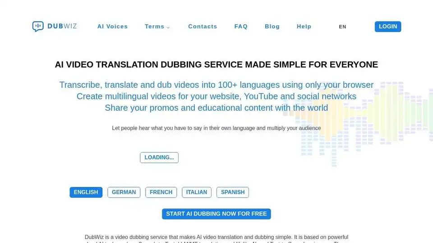The height and width of the screenshot is (243, 433).
Task: Open the Help page link
Action: tap(304, 27)
